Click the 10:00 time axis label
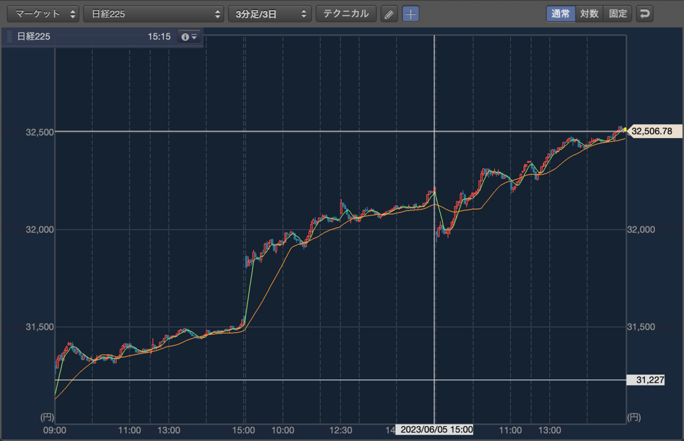Viewport: 684px width, 441px height. 283,430
